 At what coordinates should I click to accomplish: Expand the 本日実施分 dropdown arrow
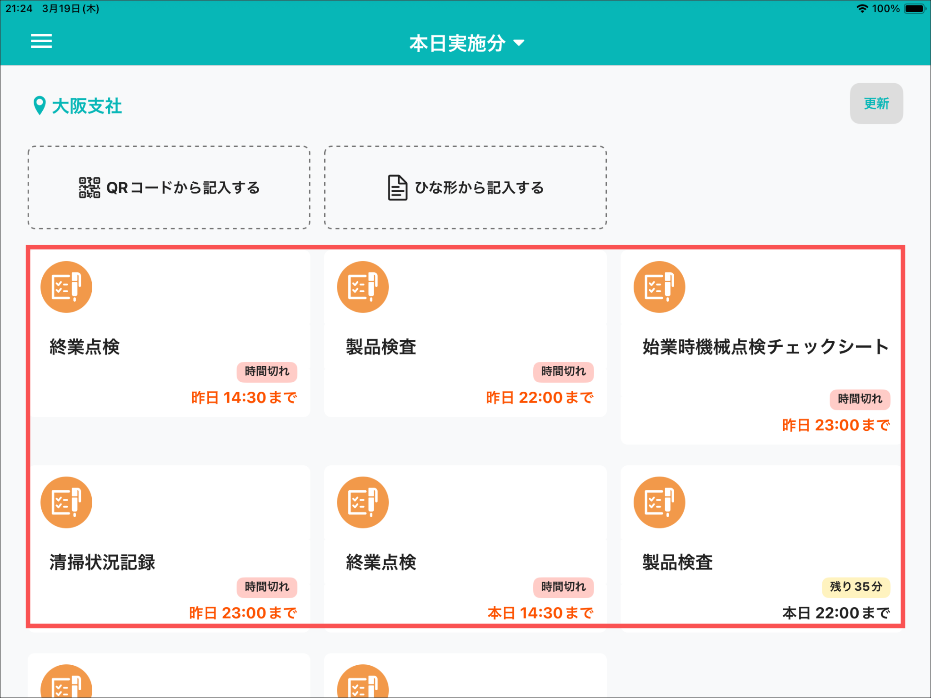click(x=519, y=43)
